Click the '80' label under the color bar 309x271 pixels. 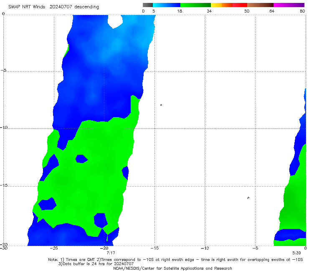pyautogui.click(x=302, y=11)
